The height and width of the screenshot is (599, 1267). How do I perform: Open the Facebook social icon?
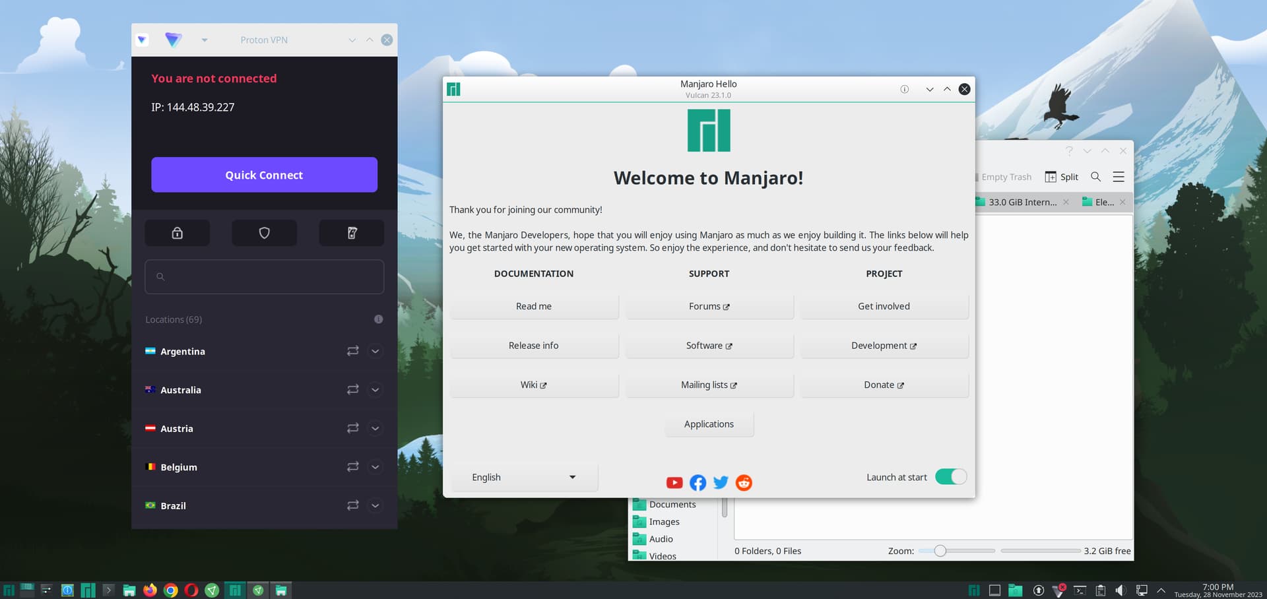(x=698, y=483)
